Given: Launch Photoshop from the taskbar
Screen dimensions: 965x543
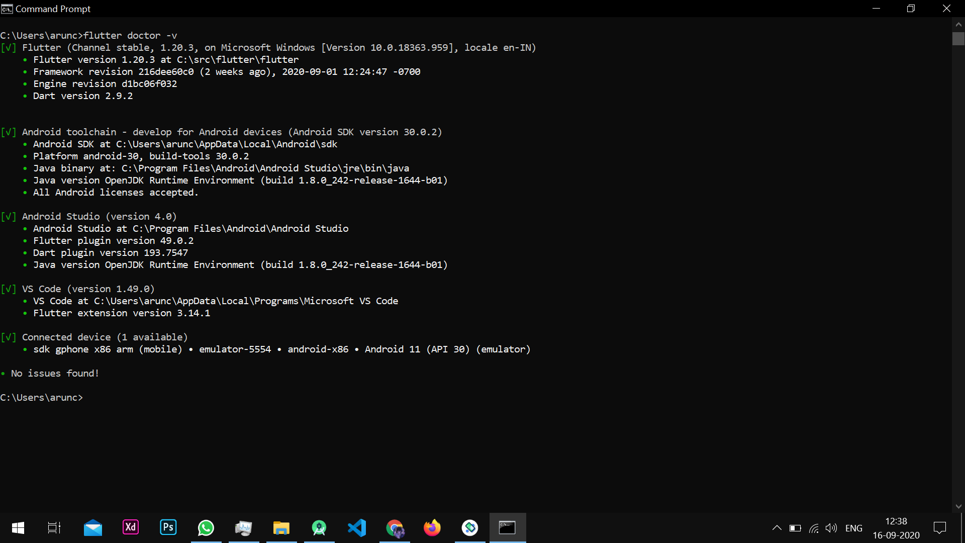Looking at the screenshot, I should point(168,527).
